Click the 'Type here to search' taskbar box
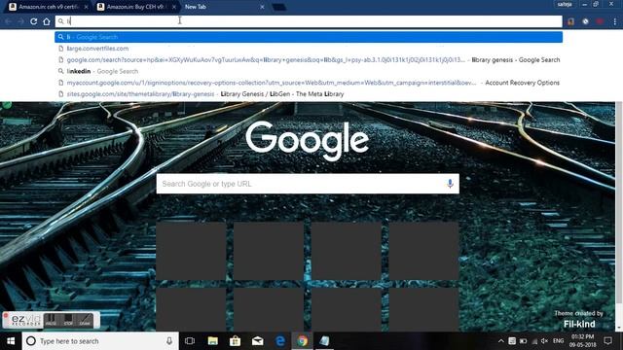 100,341
